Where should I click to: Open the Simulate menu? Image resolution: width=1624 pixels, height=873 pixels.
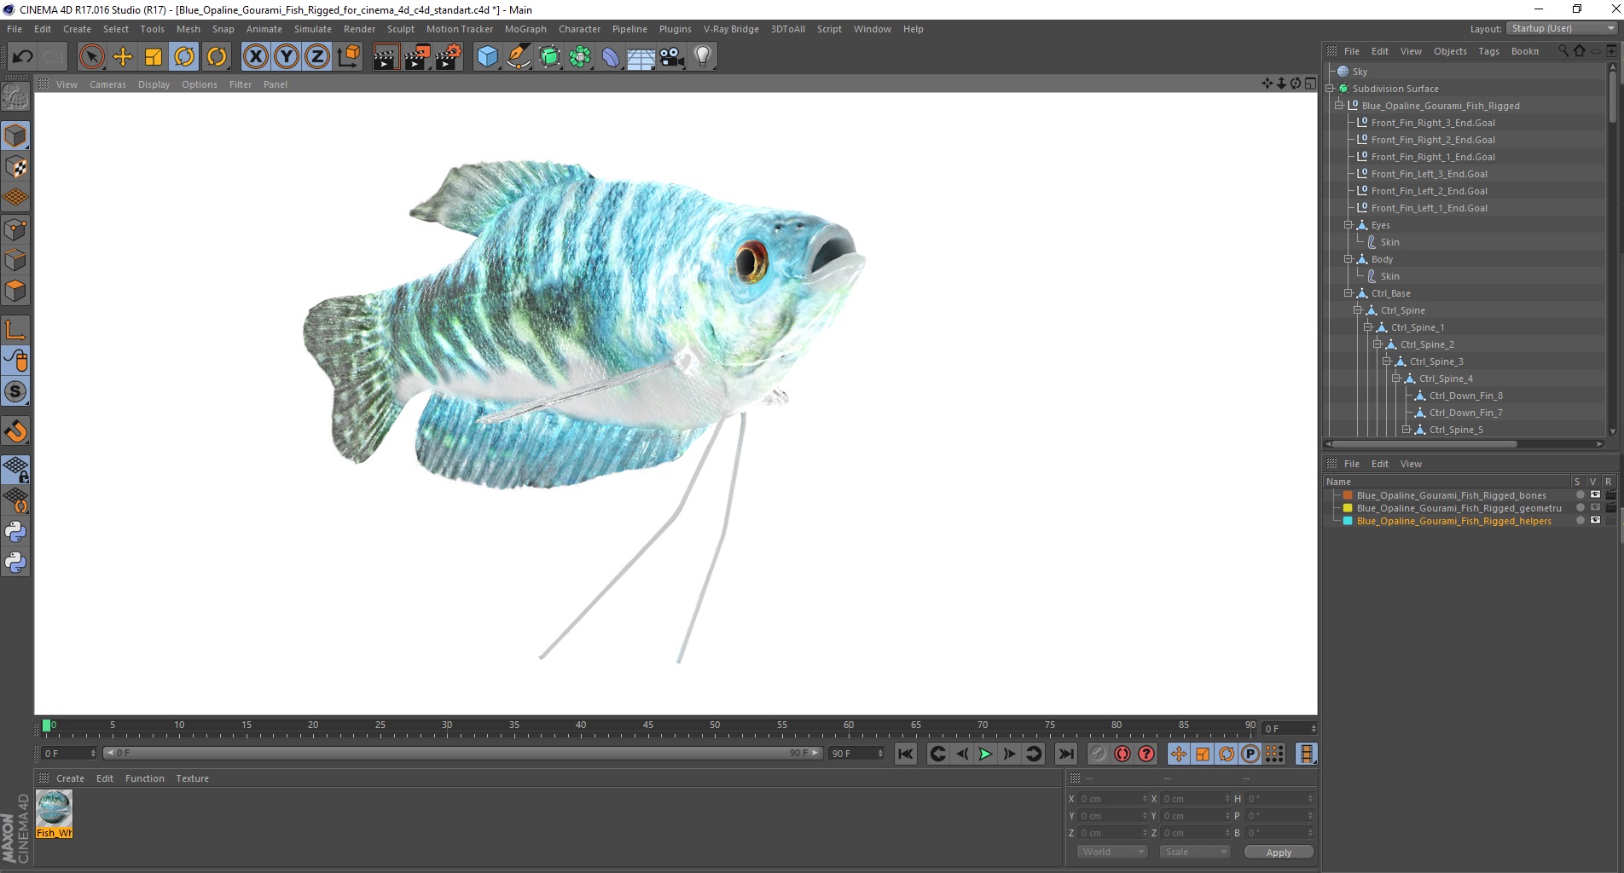pos(313,29)
